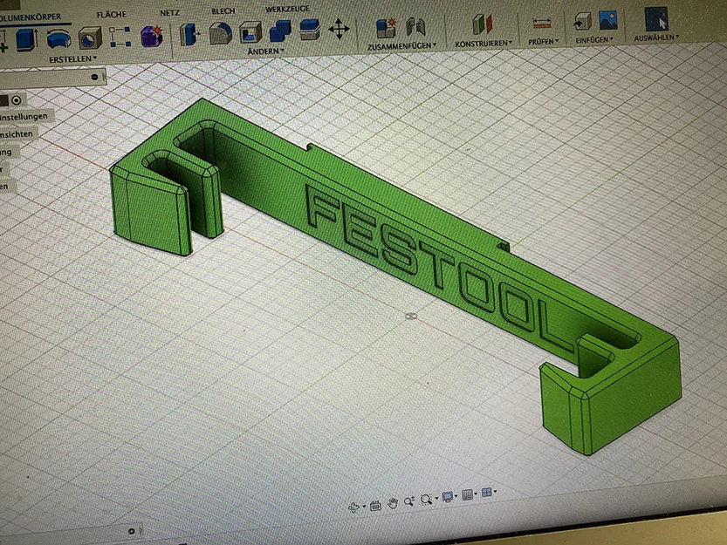Open the ÄNDERN dropdown menu
The image size is (727, 545).
click(265, 51)
